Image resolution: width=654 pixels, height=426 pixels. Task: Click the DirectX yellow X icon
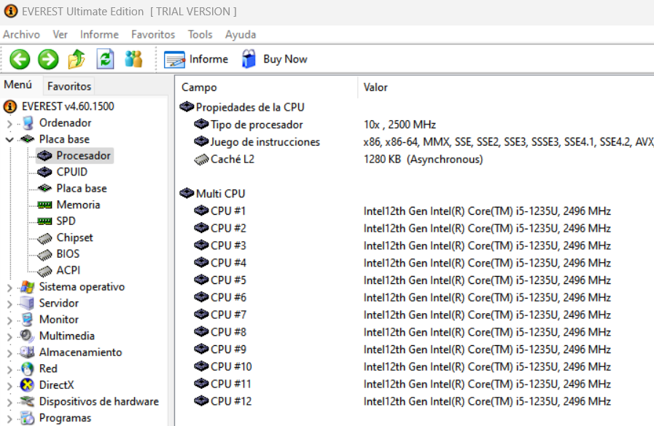click(x=28, y=384)
